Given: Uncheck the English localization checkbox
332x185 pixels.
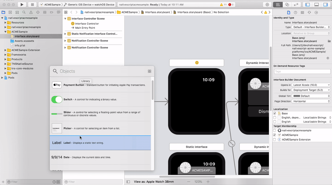Looking at the screenshot, I should [x=274, y=122].
